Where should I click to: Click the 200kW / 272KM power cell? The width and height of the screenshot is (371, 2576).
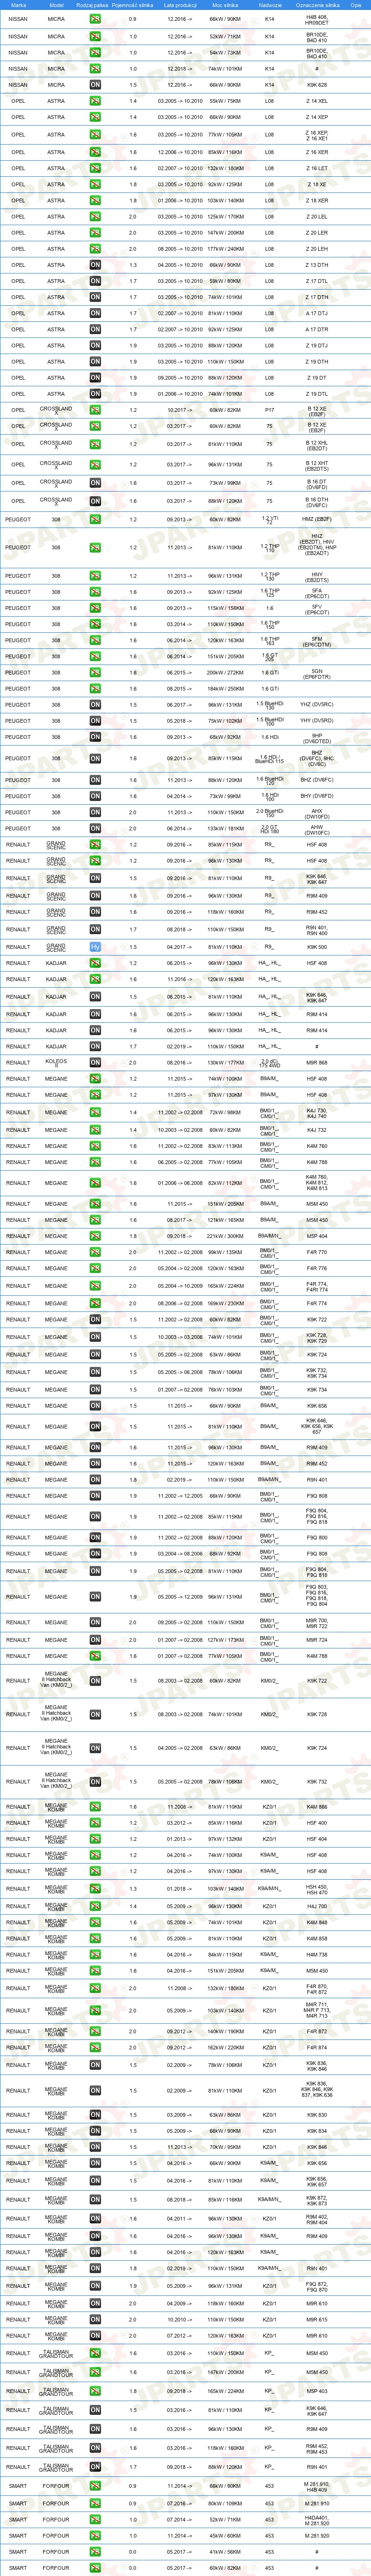tap(225, 672)
